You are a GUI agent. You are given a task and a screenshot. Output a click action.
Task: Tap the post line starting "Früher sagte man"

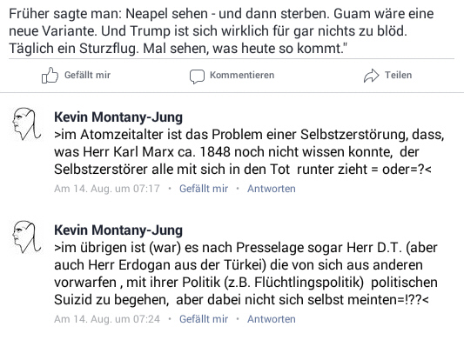(221, 14)
